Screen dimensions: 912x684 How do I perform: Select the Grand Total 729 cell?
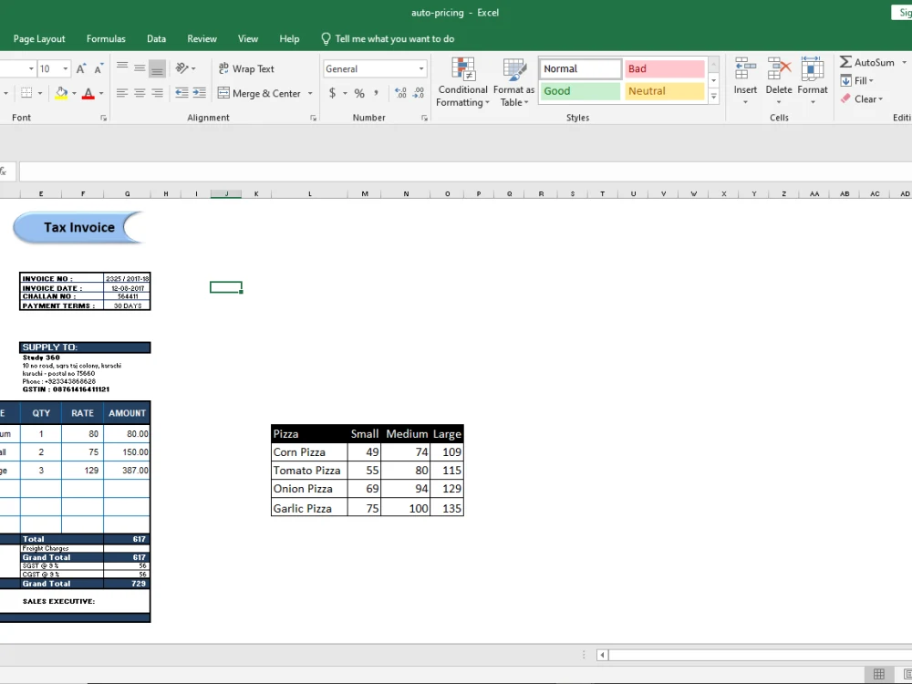[127, 584]
